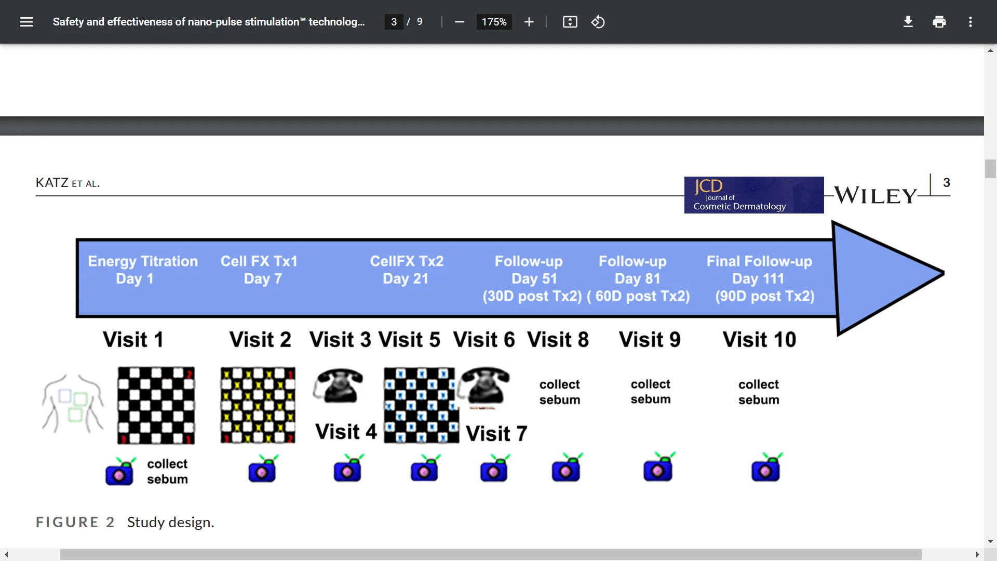Open the sidebar hamburger menu

point(26,22)
